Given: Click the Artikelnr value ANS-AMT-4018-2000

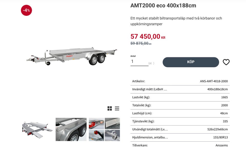Looking at the screenshot, I should (x=214, y=81).
